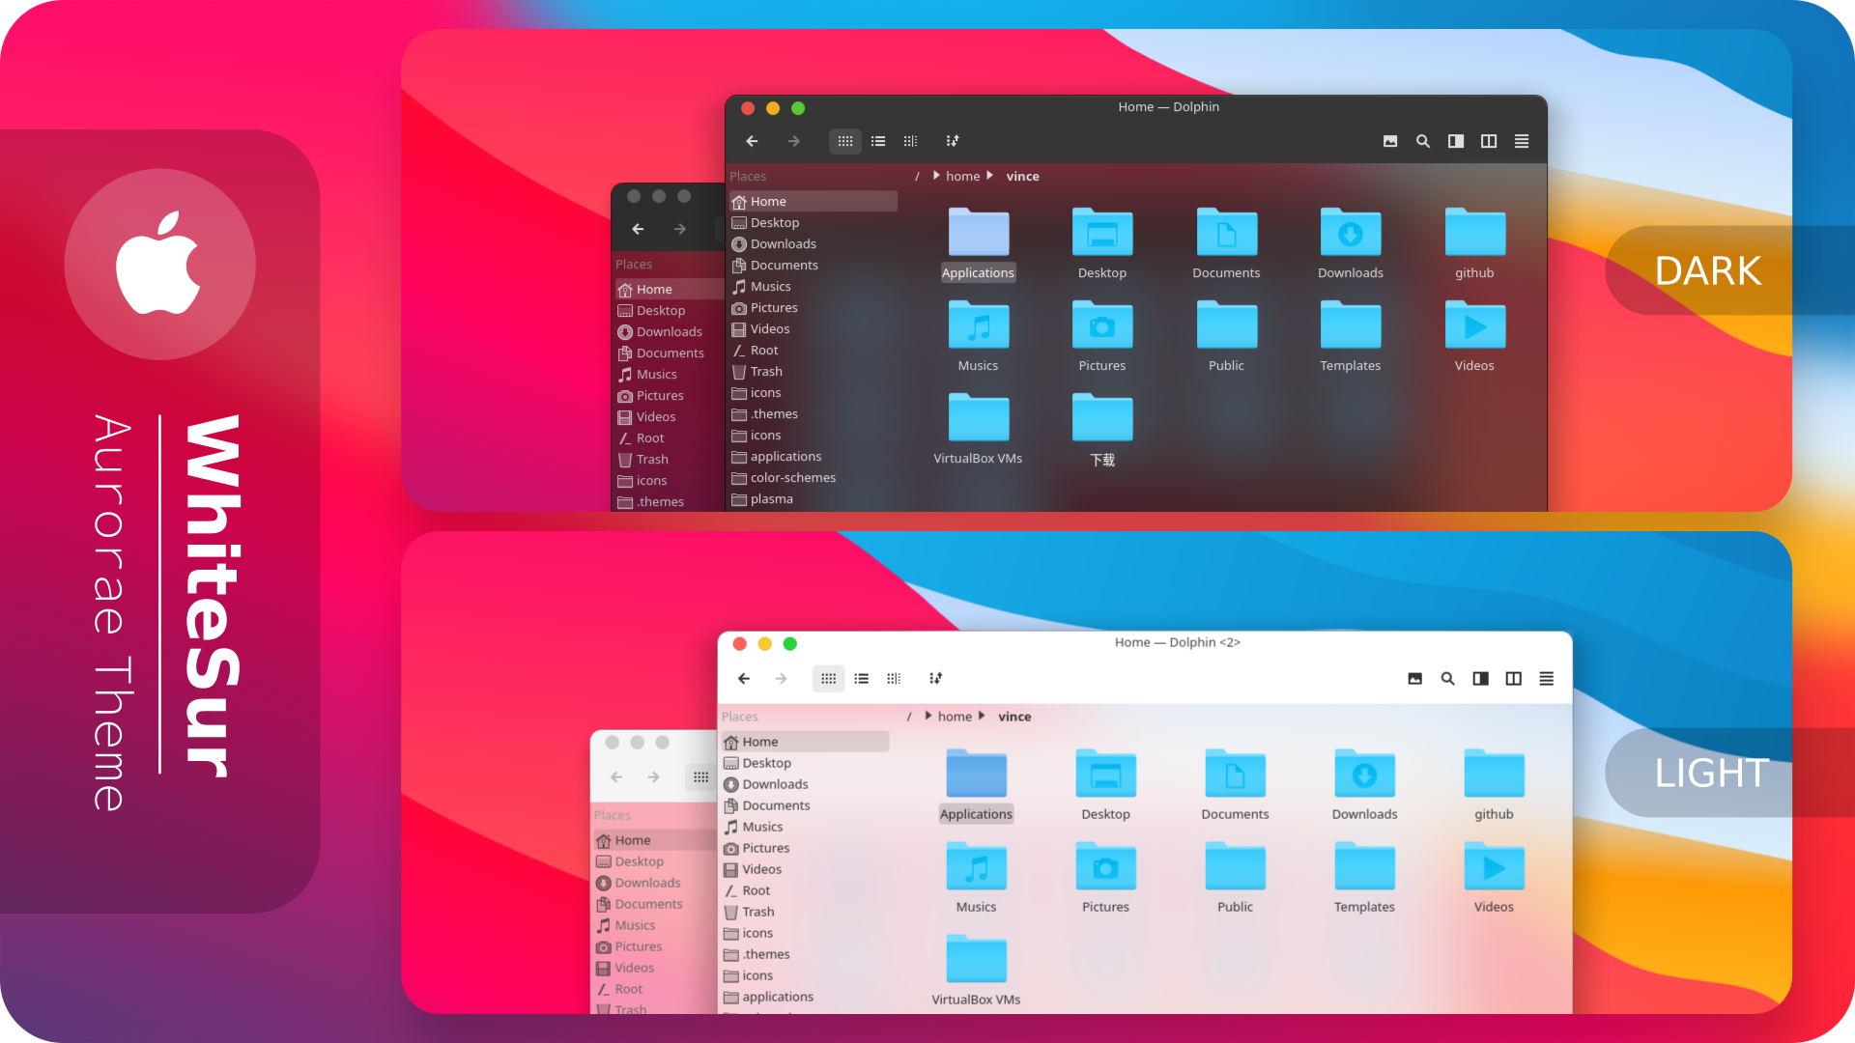Select Musics folder in dark Dolphin file view
The width and height of the screenshot is (1855, 1043).
pos(978,336)
